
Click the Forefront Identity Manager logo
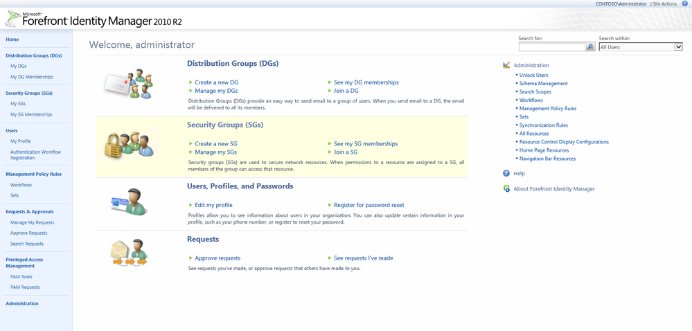click(94, 19)
